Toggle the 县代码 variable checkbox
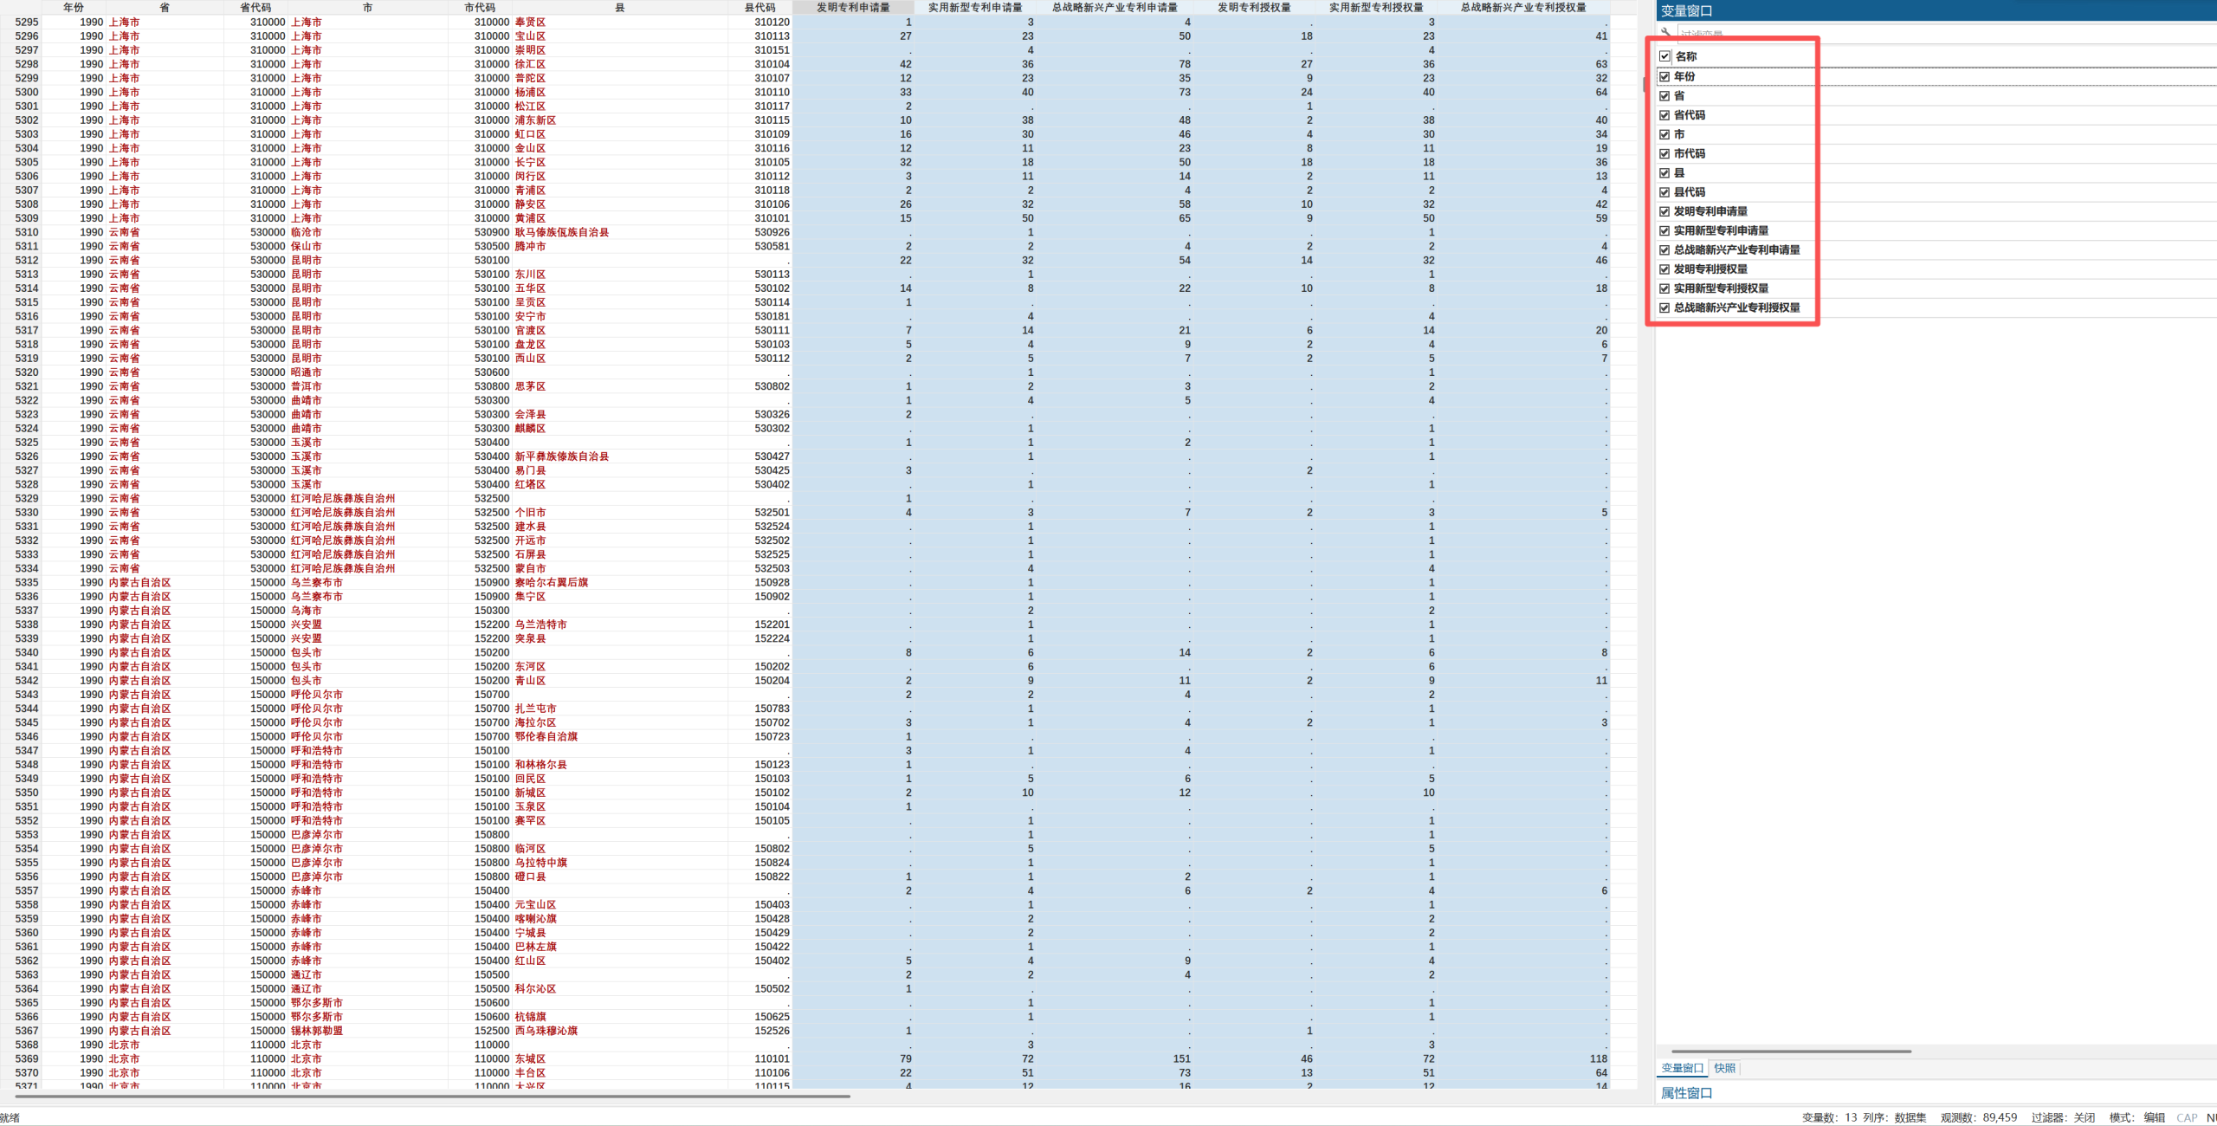Image resolution: width=2217 pixels, height=1126 pixels. coord(1664,192)
